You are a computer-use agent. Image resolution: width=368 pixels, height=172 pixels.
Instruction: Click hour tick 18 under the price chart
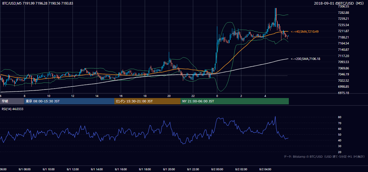(145, 96)
